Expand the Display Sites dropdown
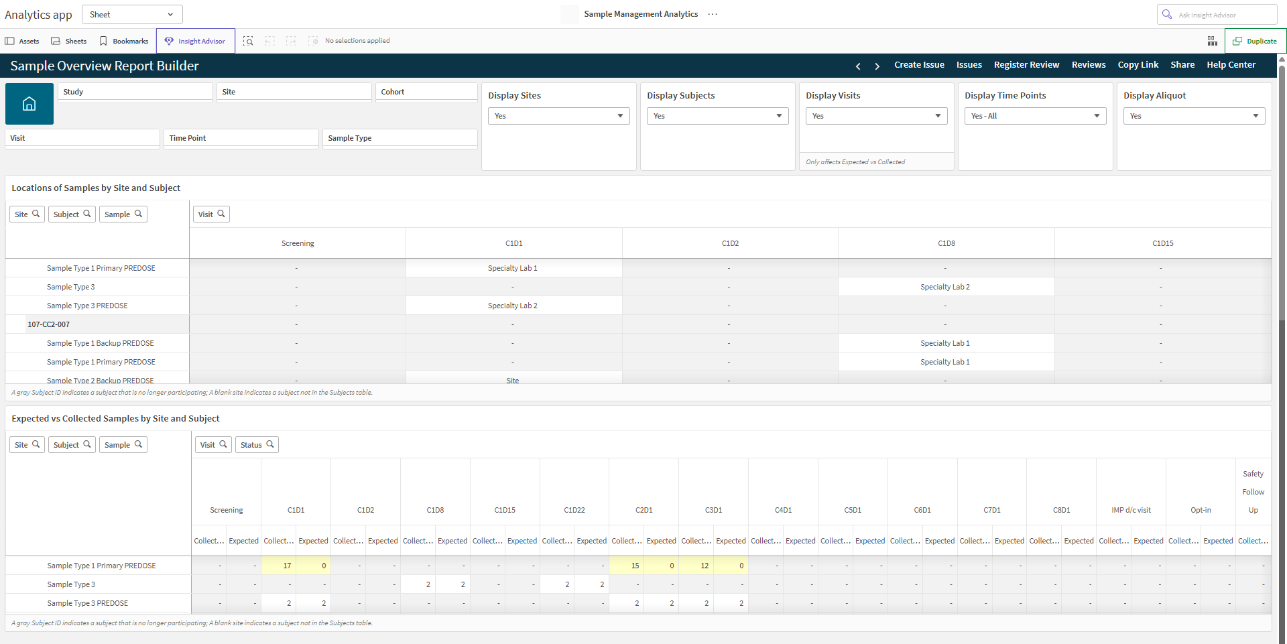This screenshot has height=644, width=1287. click(558, 116)
